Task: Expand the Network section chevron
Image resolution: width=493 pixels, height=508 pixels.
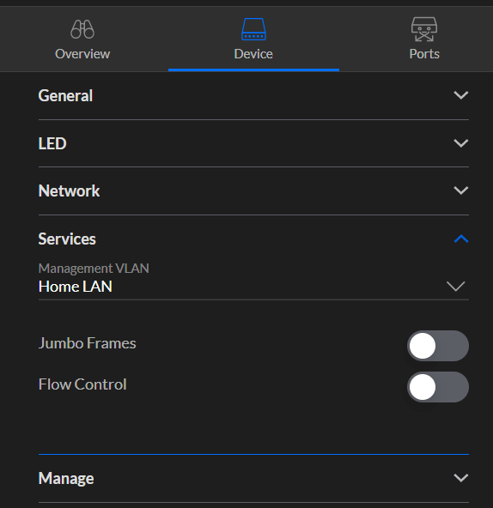Action: [x=461, y=190]
